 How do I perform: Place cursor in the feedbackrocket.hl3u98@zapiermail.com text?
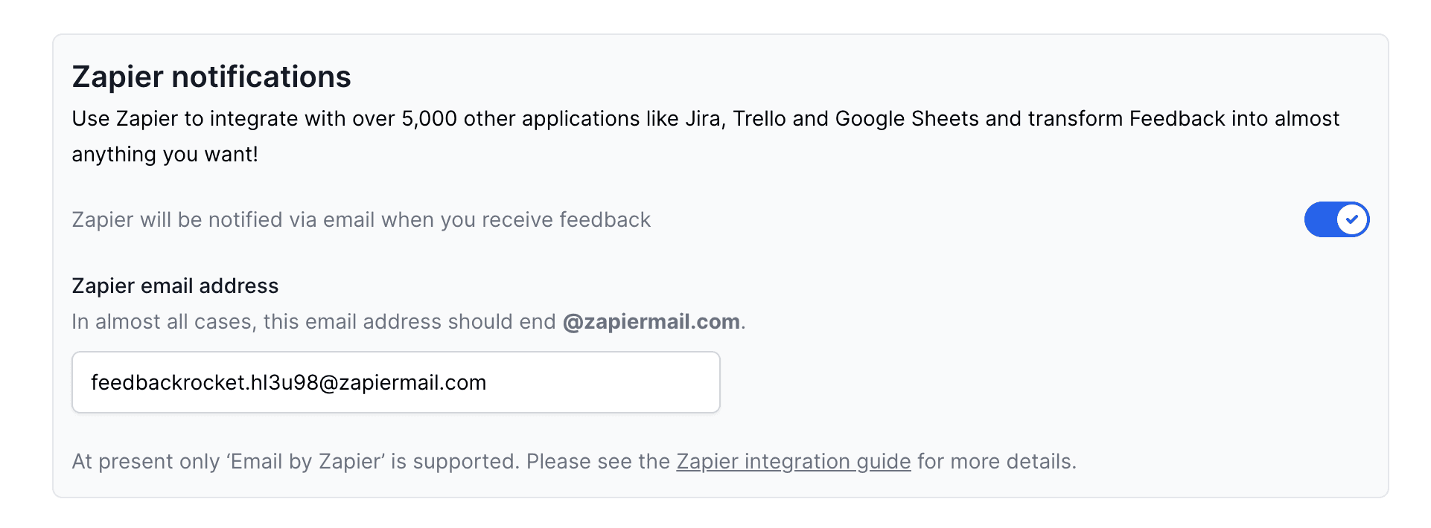(x=288, y=383)
